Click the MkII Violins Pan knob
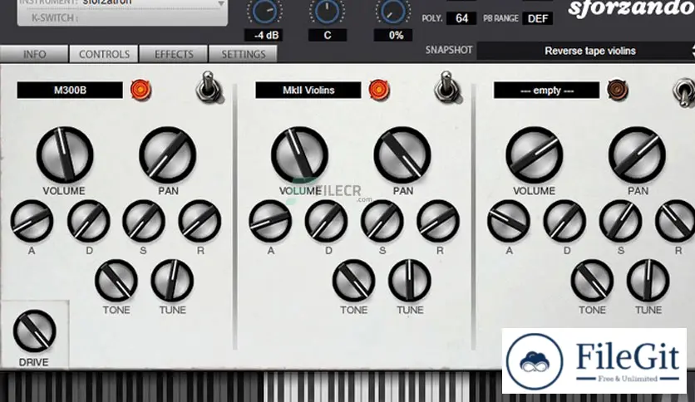This screenshot has height=402, width=695. click(402, 154)
